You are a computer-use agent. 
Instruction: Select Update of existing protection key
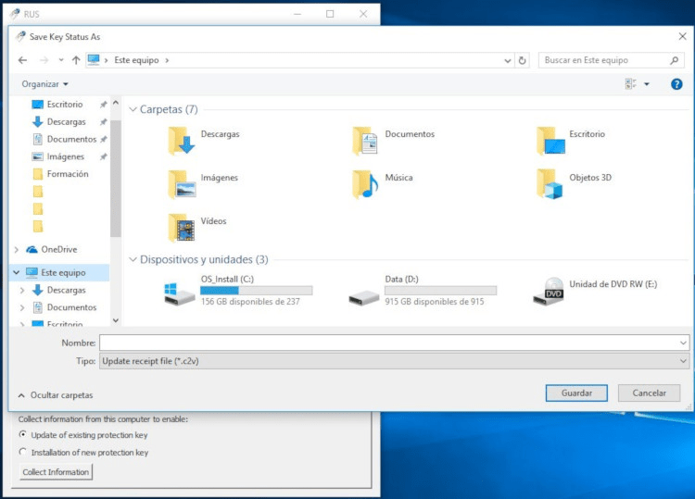[x=23, y=435]
